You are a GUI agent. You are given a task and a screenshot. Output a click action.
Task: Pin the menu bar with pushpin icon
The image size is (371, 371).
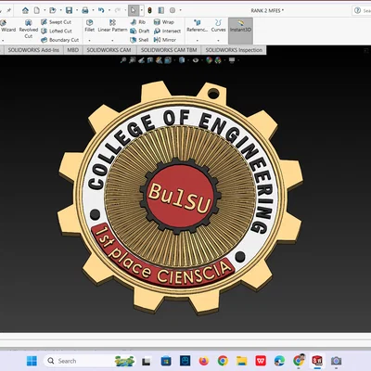(x=8, y=10)
